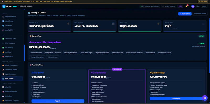Click the Axyvor Starter plan title
Screen dimensions: 210x104
point(38,73)
